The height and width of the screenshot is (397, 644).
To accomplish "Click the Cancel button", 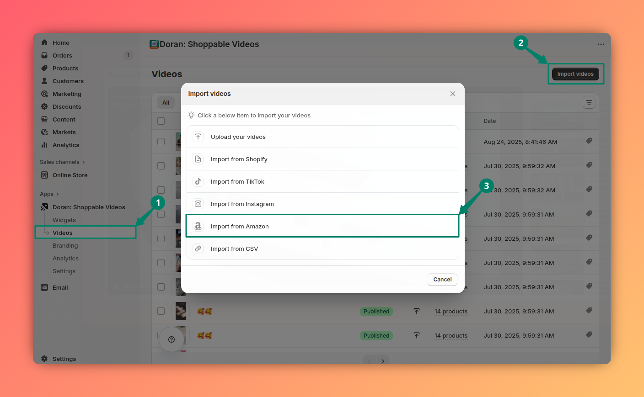I will 442,280.
